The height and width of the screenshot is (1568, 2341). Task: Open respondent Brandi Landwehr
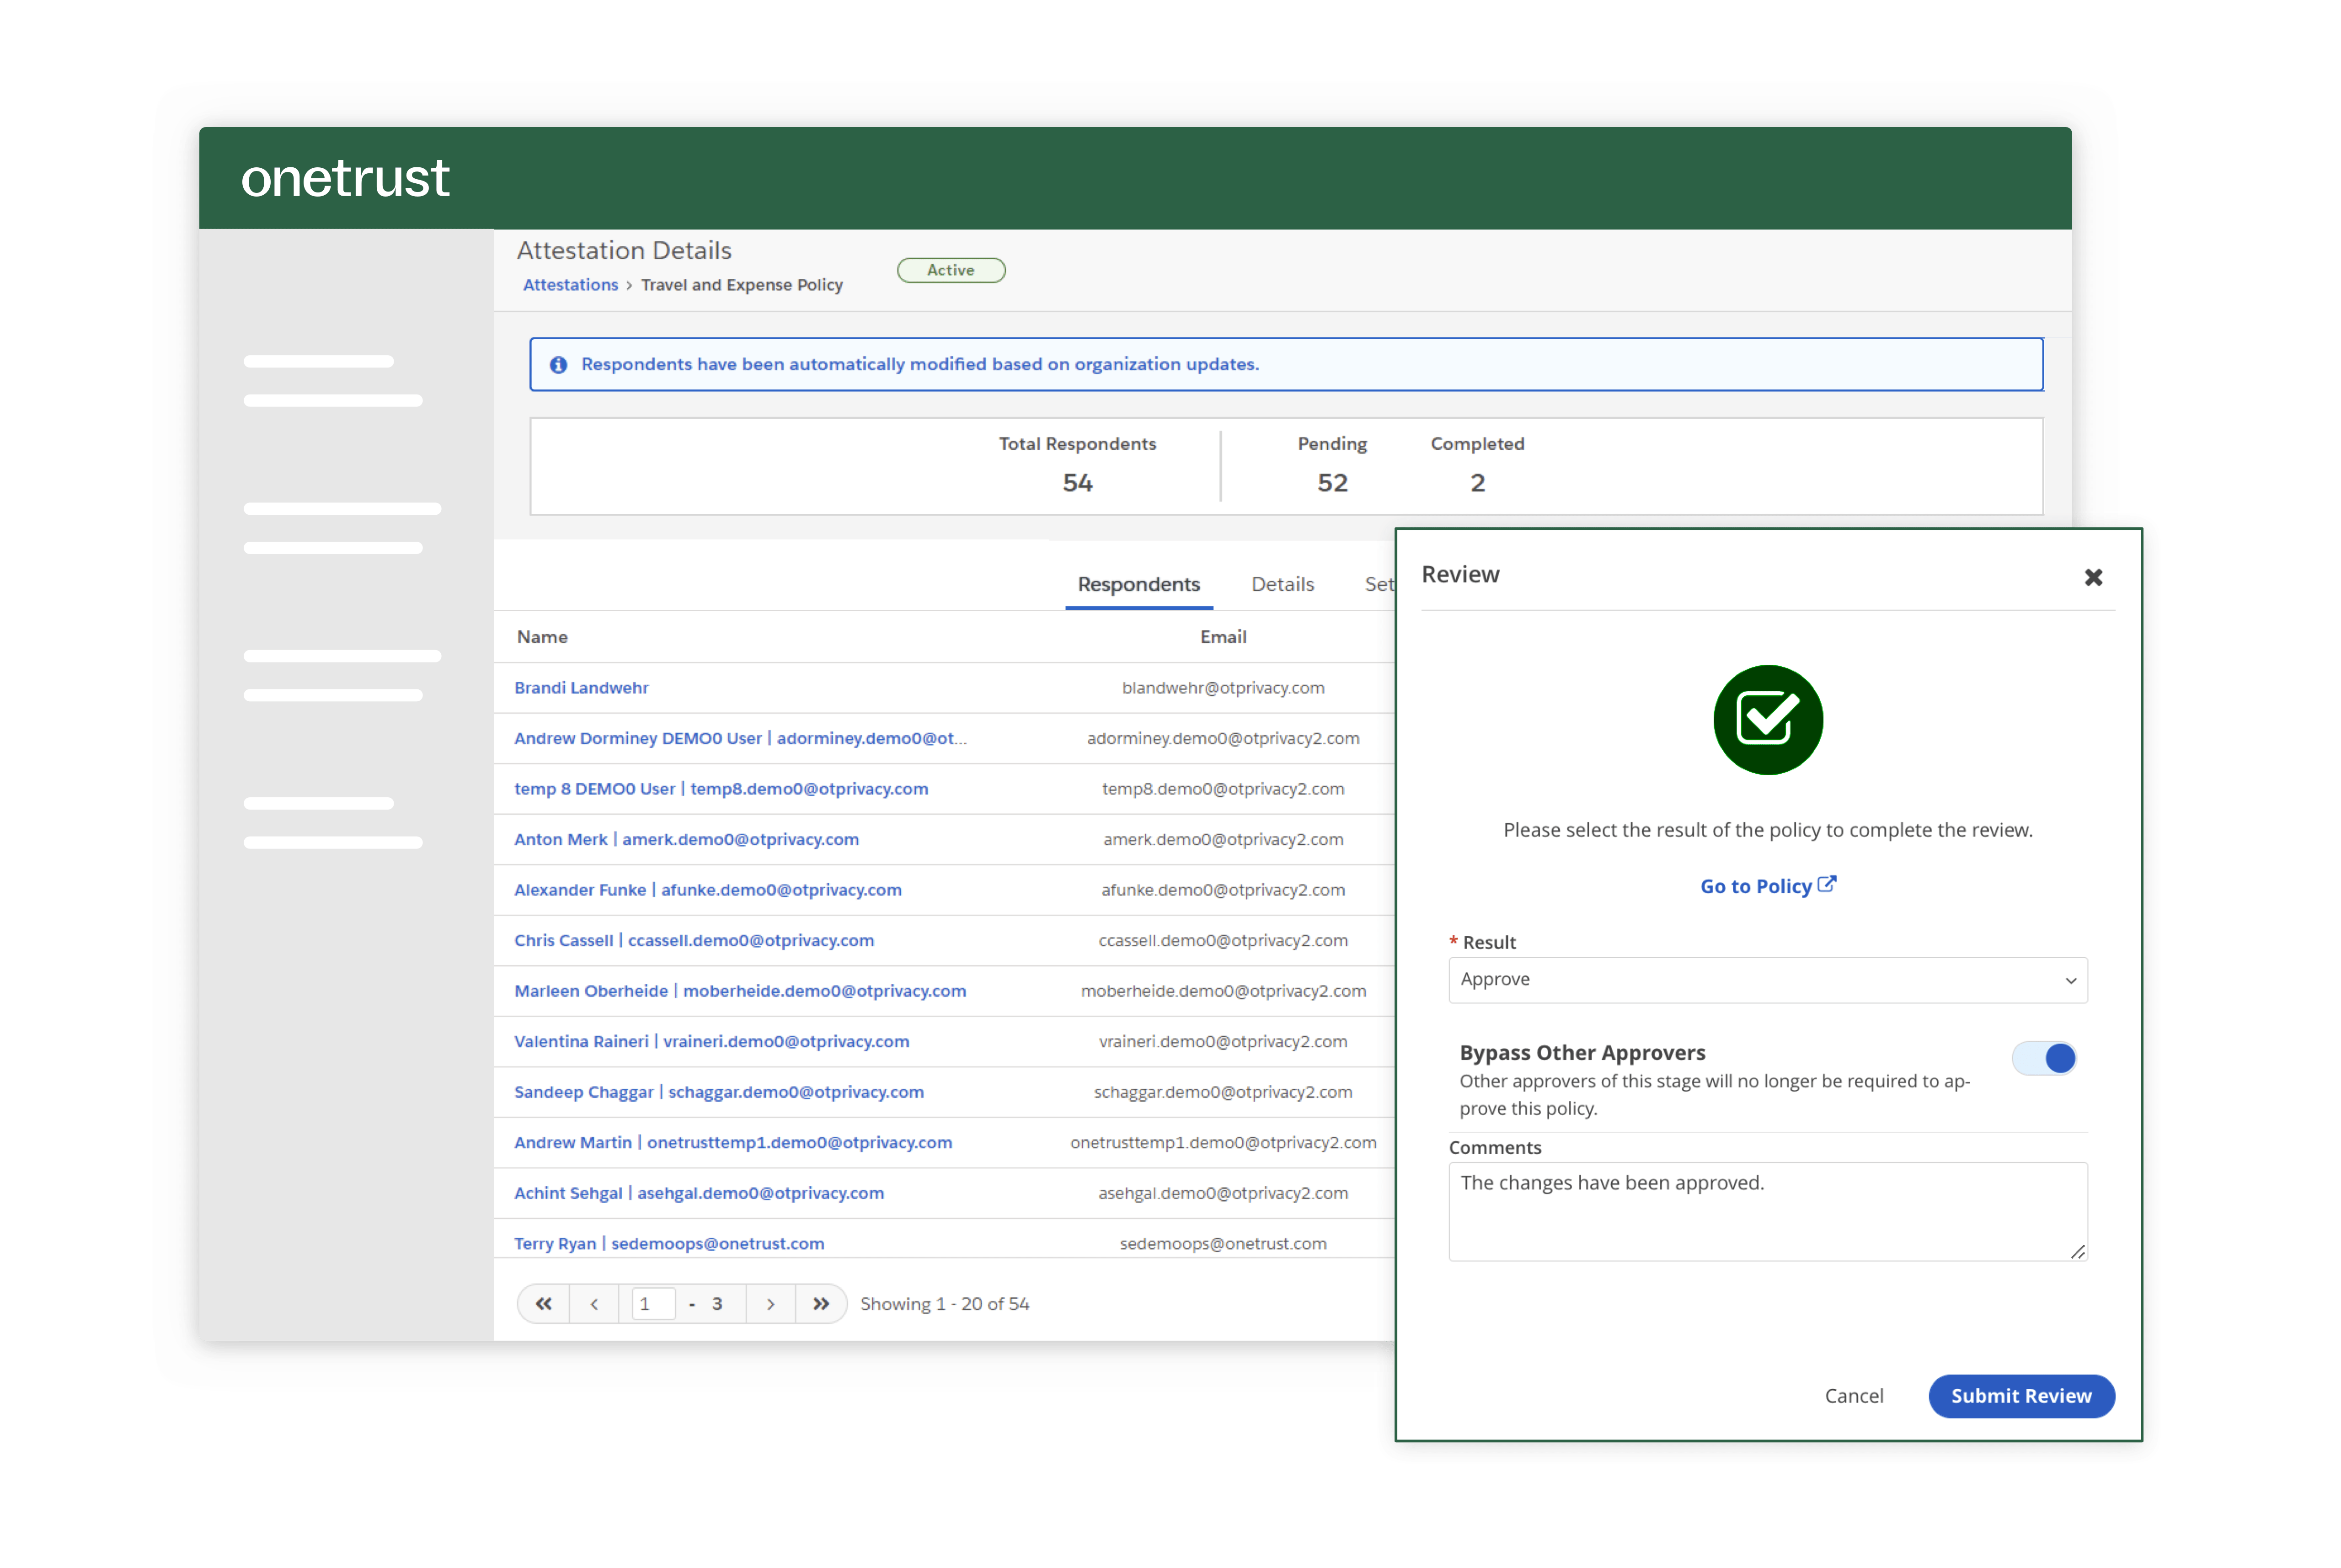coord(581,688)
